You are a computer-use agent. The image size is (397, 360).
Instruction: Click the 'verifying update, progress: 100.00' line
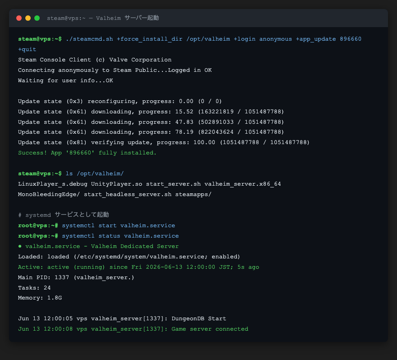click(164, 142)
